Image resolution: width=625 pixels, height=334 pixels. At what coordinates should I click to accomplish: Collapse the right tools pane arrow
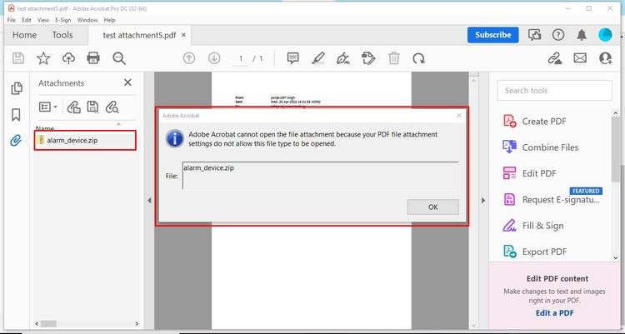(x=483, y=200)
